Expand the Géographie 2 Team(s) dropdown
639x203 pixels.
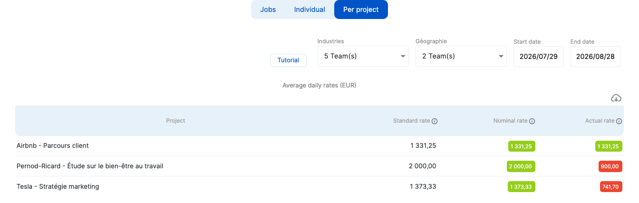tap(461, 56)
